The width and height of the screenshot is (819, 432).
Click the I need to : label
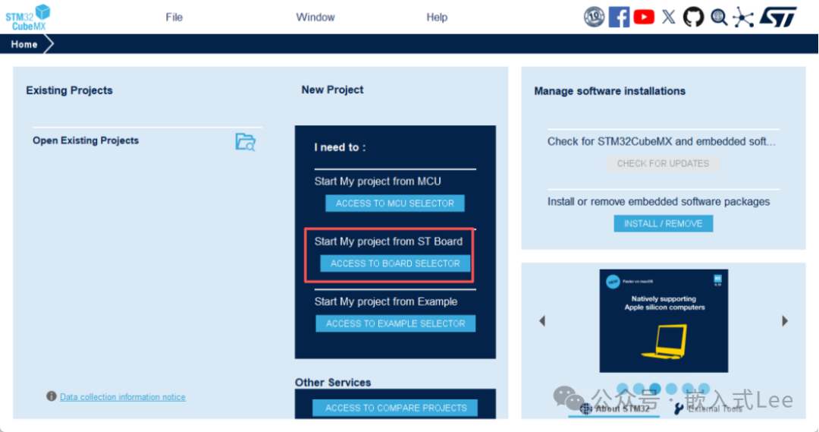coord(340,147)
